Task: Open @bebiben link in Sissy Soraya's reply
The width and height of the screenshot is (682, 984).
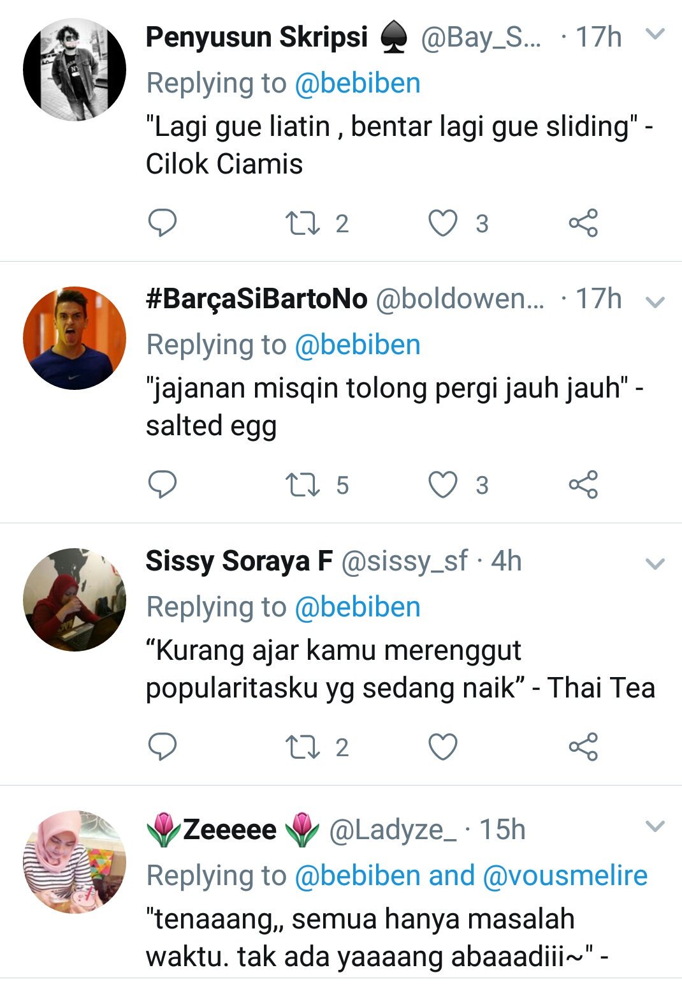Action: [x=358, y=607]
